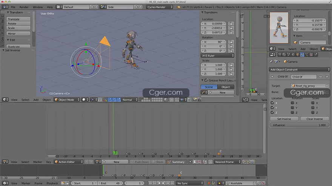Open the Help menu

coord(50,7)
